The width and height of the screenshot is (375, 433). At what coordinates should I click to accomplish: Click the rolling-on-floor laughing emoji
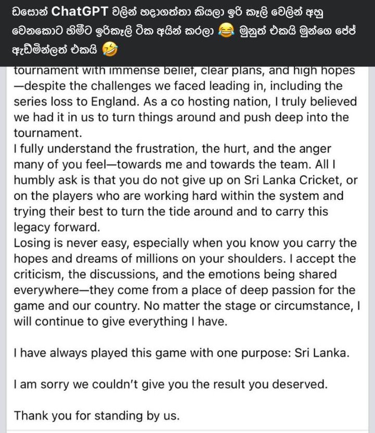tap(110, 51)
